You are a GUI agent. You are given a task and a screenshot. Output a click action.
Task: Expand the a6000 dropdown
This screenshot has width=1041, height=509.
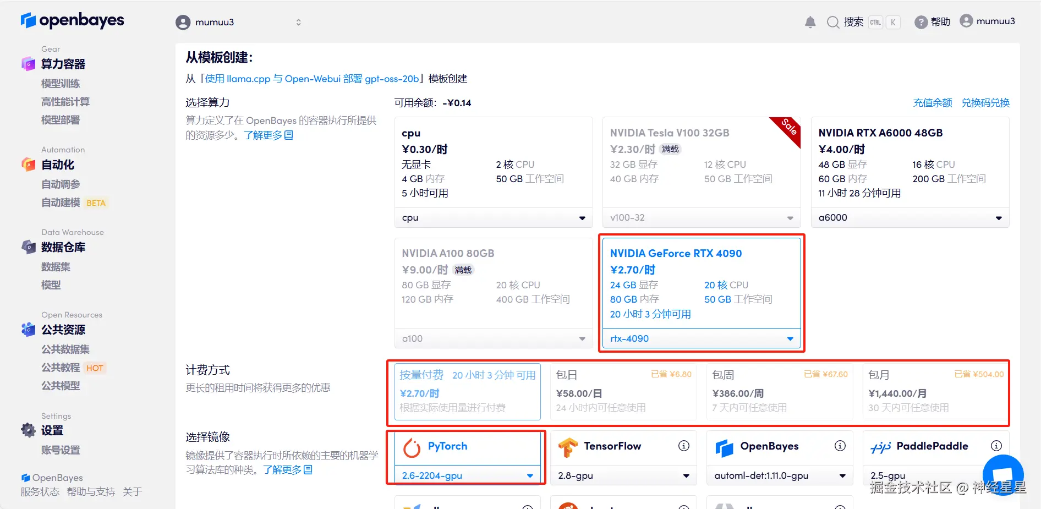click(910, 218)
